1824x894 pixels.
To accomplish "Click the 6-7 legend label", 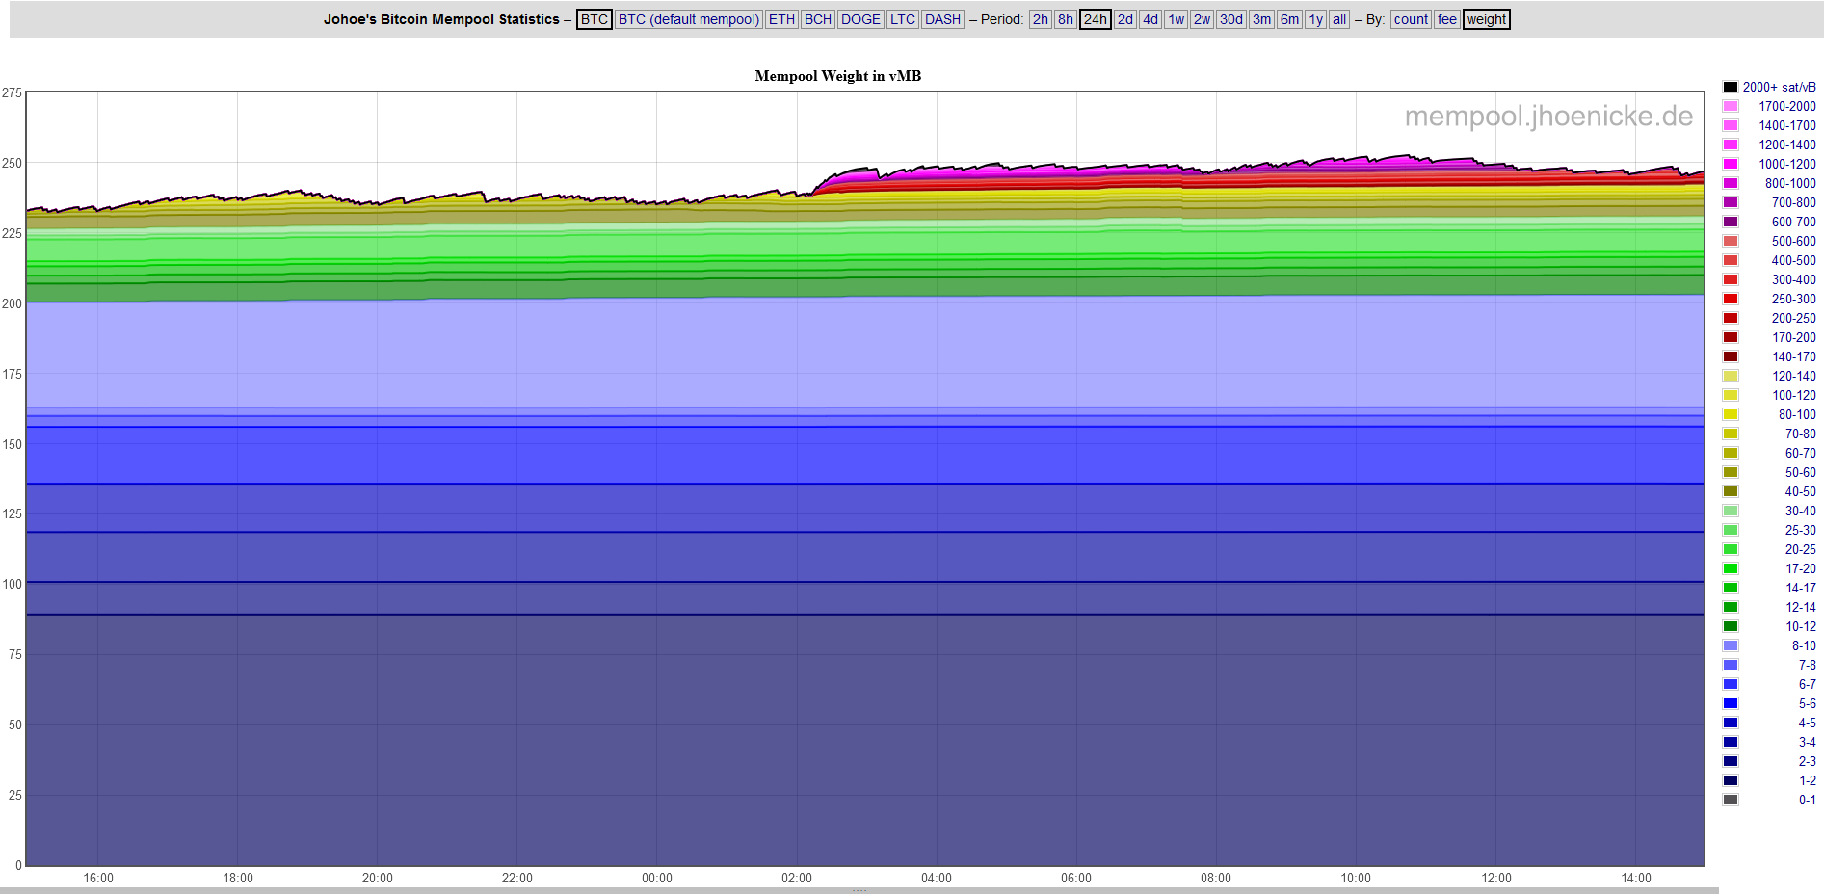I will (x=1807, y=684).
